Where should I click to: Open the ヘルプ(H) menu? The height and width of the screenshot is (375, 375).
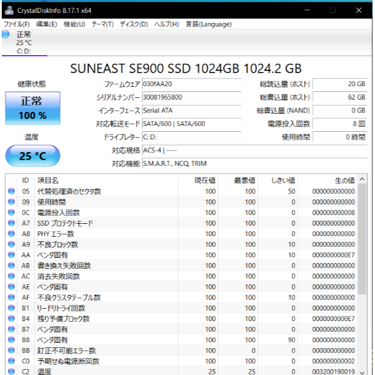[166, 24]
